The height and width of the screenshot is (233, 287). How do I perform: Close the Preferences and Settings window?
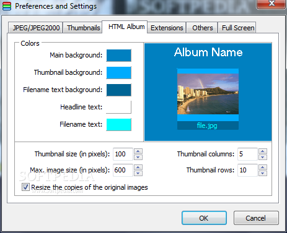(272, 4)
